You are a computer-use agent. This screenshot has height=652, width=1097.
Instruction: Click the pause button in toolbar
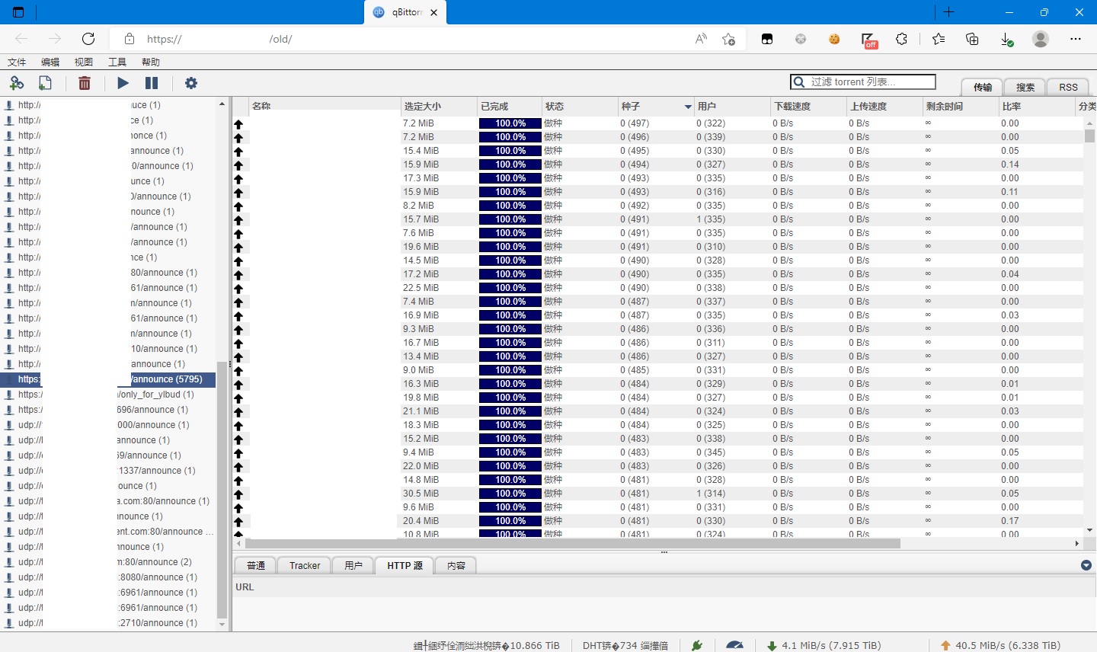152,83
